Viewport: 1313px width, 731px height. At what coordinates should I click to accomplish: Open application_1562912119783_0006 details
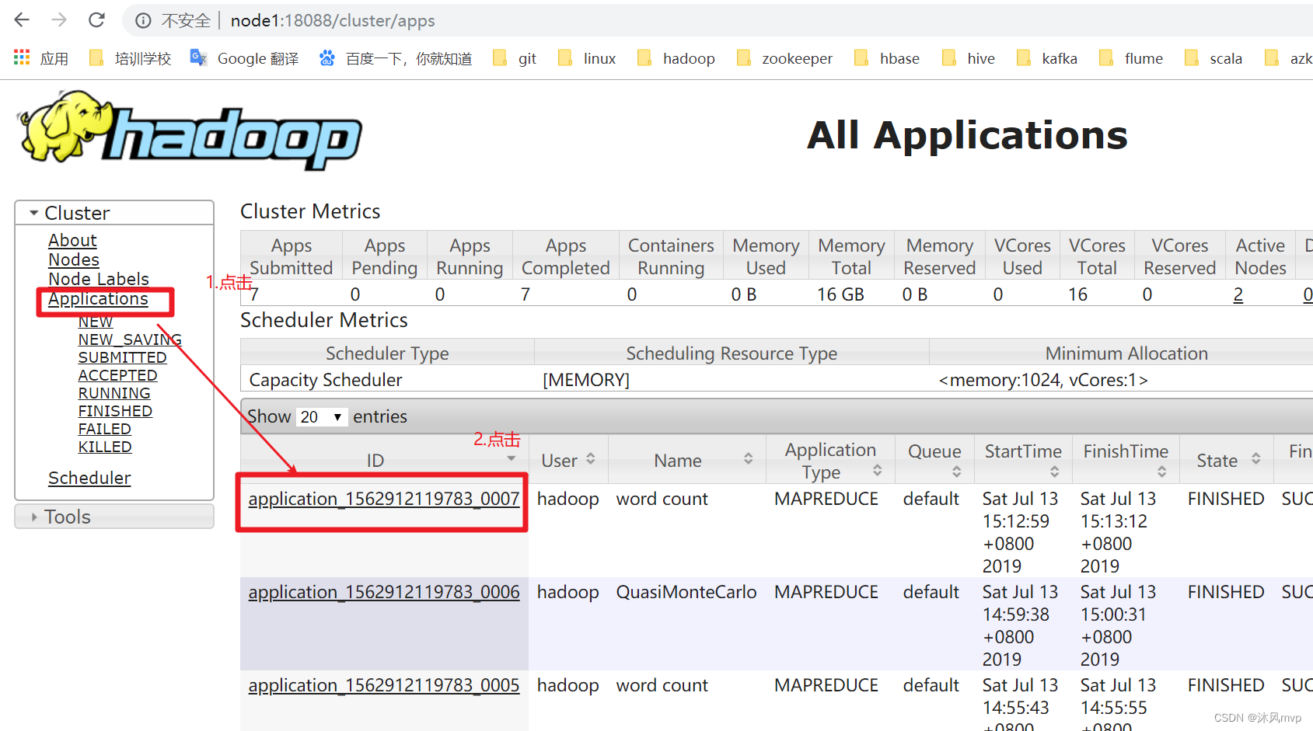pos(384,592)
